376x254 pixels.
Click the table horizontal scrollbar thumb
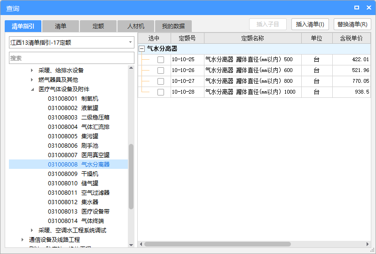218,244
